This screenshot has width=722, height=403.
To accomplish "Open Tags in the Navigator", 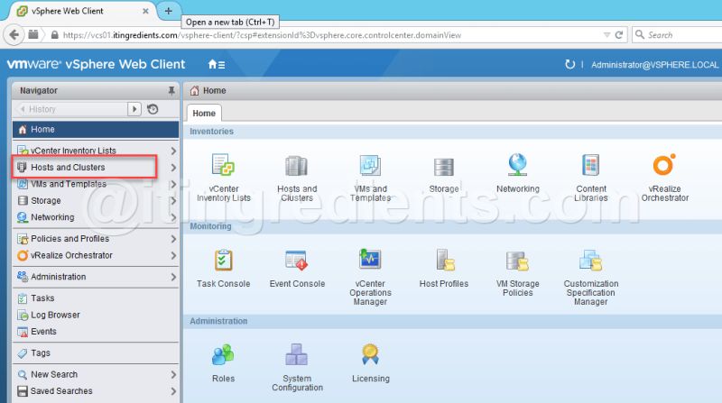I will tap(96, 353).
